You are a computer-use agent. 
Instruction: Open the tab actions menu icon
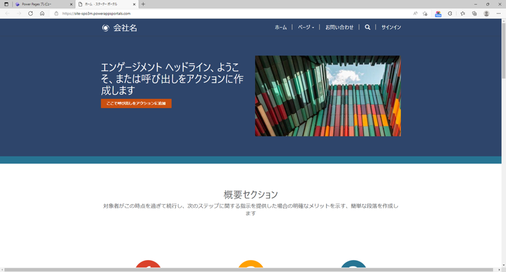click(x=6, y=4)
